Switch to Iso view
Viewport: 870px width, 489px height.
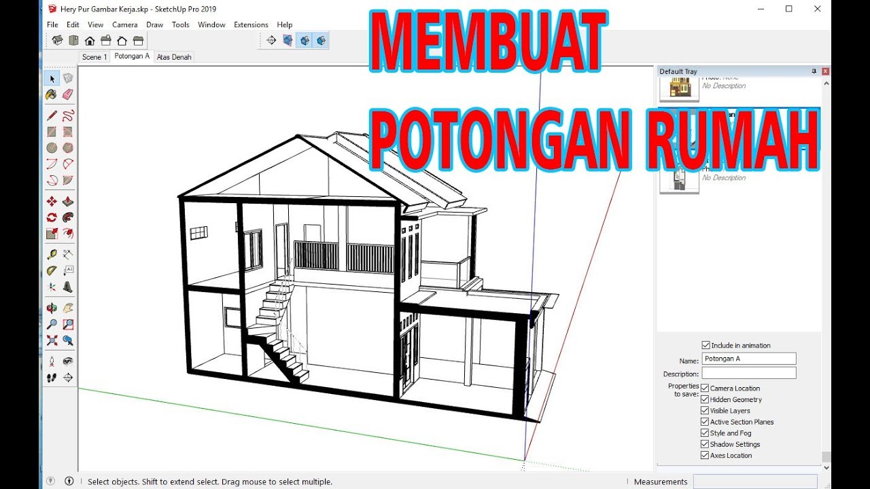[57, 41]
